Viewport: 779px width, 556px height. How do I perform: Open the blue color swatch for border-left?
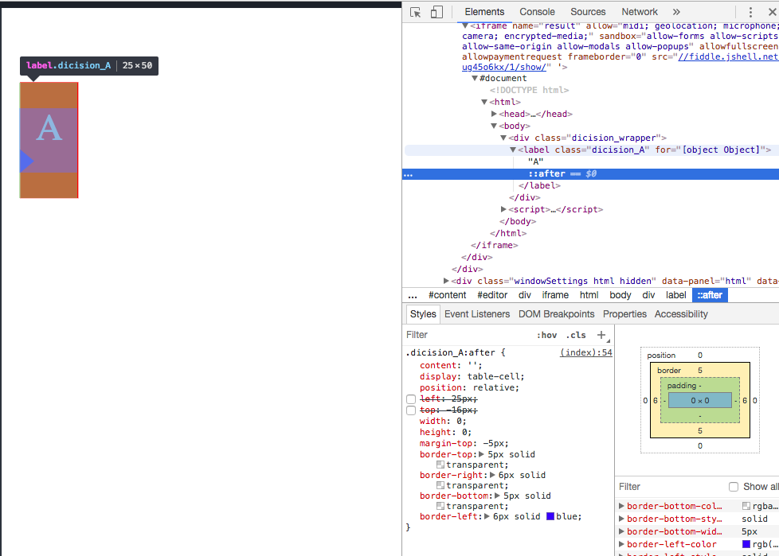pyautogui.click(x=550, y=516)
